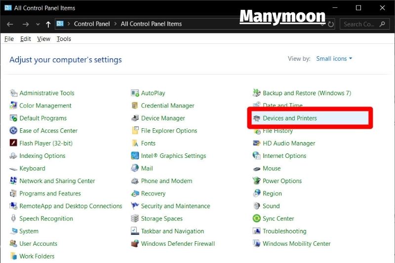395x263 pixels.
Task: Open the File Explorer Options link
Action: [x=169, y=131]
